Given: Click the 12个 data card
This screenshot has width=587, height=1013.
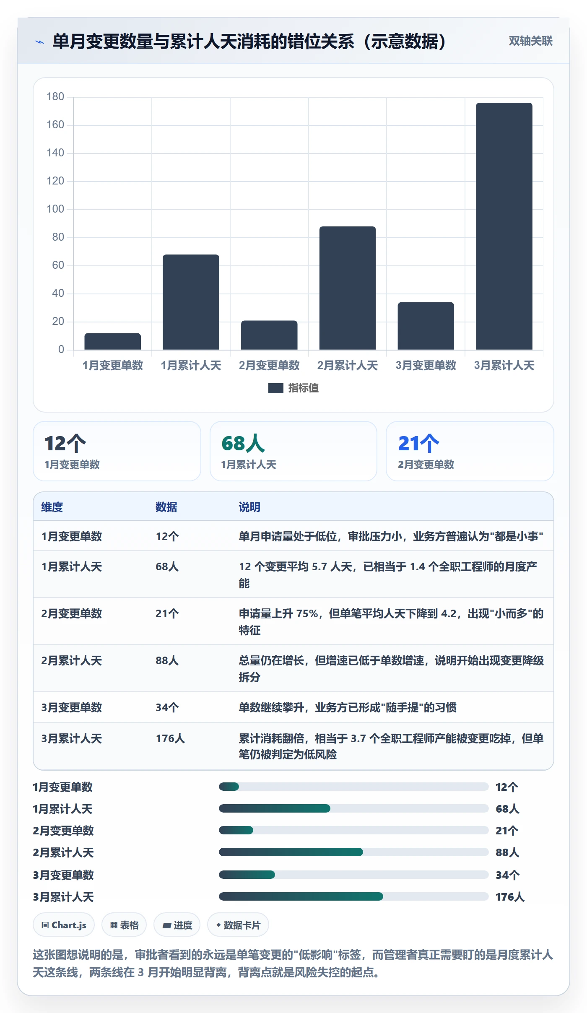Looking at the screenshot, I should pos(117,451).
